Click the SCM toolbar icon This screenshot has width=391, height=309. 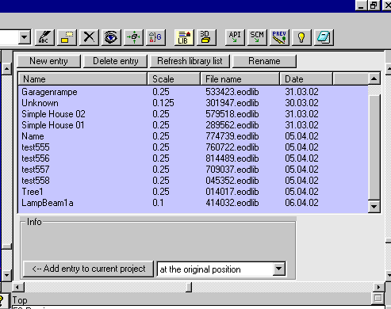[x=257, y=37]
